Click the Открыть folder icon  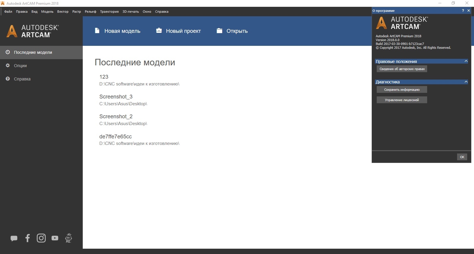point(219,30)
